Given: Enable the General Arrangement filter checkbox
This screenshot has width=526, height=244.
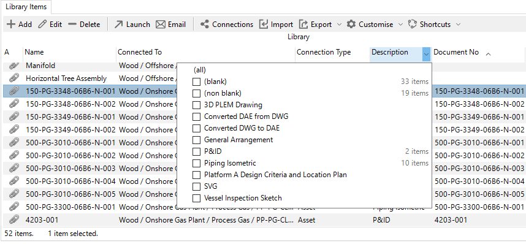Looking at the screenshot, I should pos(197,140).
